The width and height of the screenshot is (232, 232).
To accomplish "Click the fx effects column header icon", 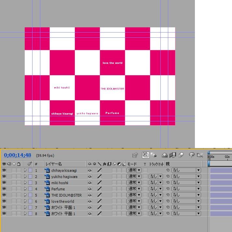I will (104, 164).
